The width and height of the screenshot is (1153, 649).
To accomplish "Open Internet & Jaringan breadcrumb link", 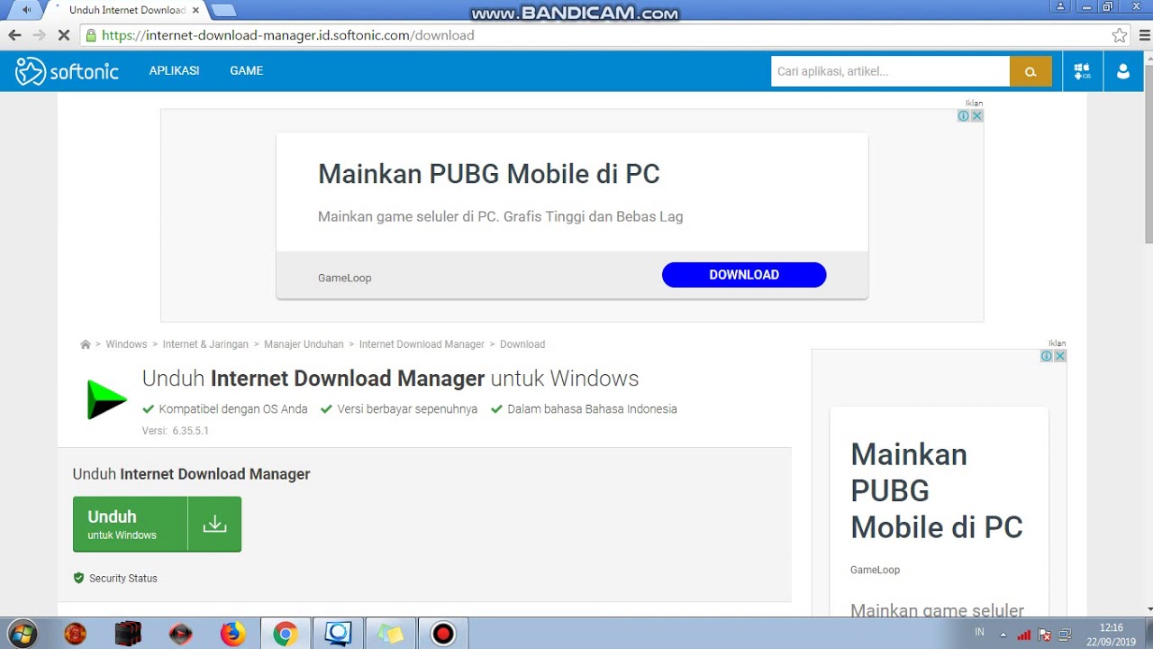I will (205, 344).
